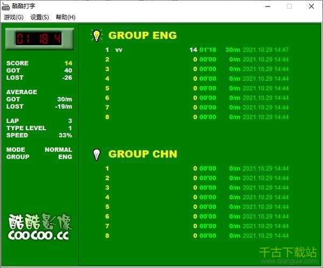Open the 帮助(H) menu

click(65, 17)
